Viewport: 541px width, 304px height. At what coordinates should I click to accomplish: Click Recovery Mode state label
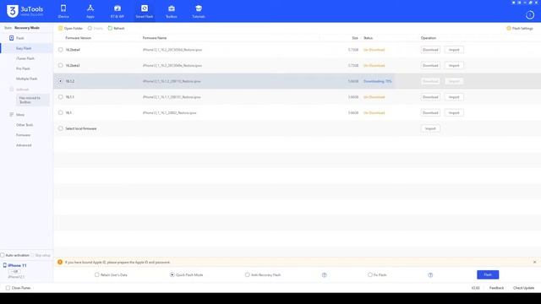[x=27, y=28]
